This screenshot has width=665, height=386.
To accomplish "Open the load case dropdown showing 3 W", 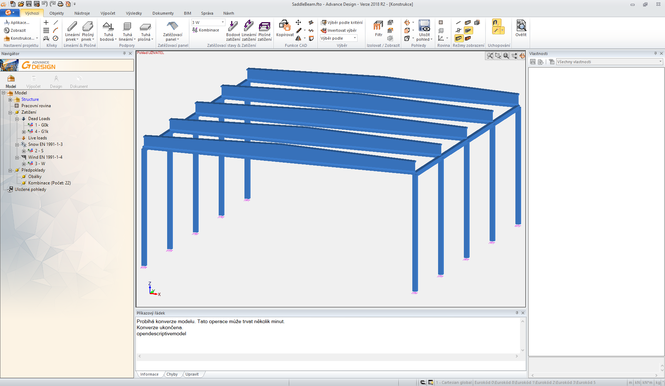I will point(222,22).
